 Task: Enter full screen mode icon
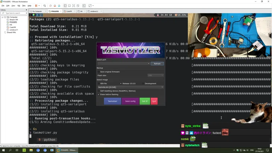click(74, 6)
